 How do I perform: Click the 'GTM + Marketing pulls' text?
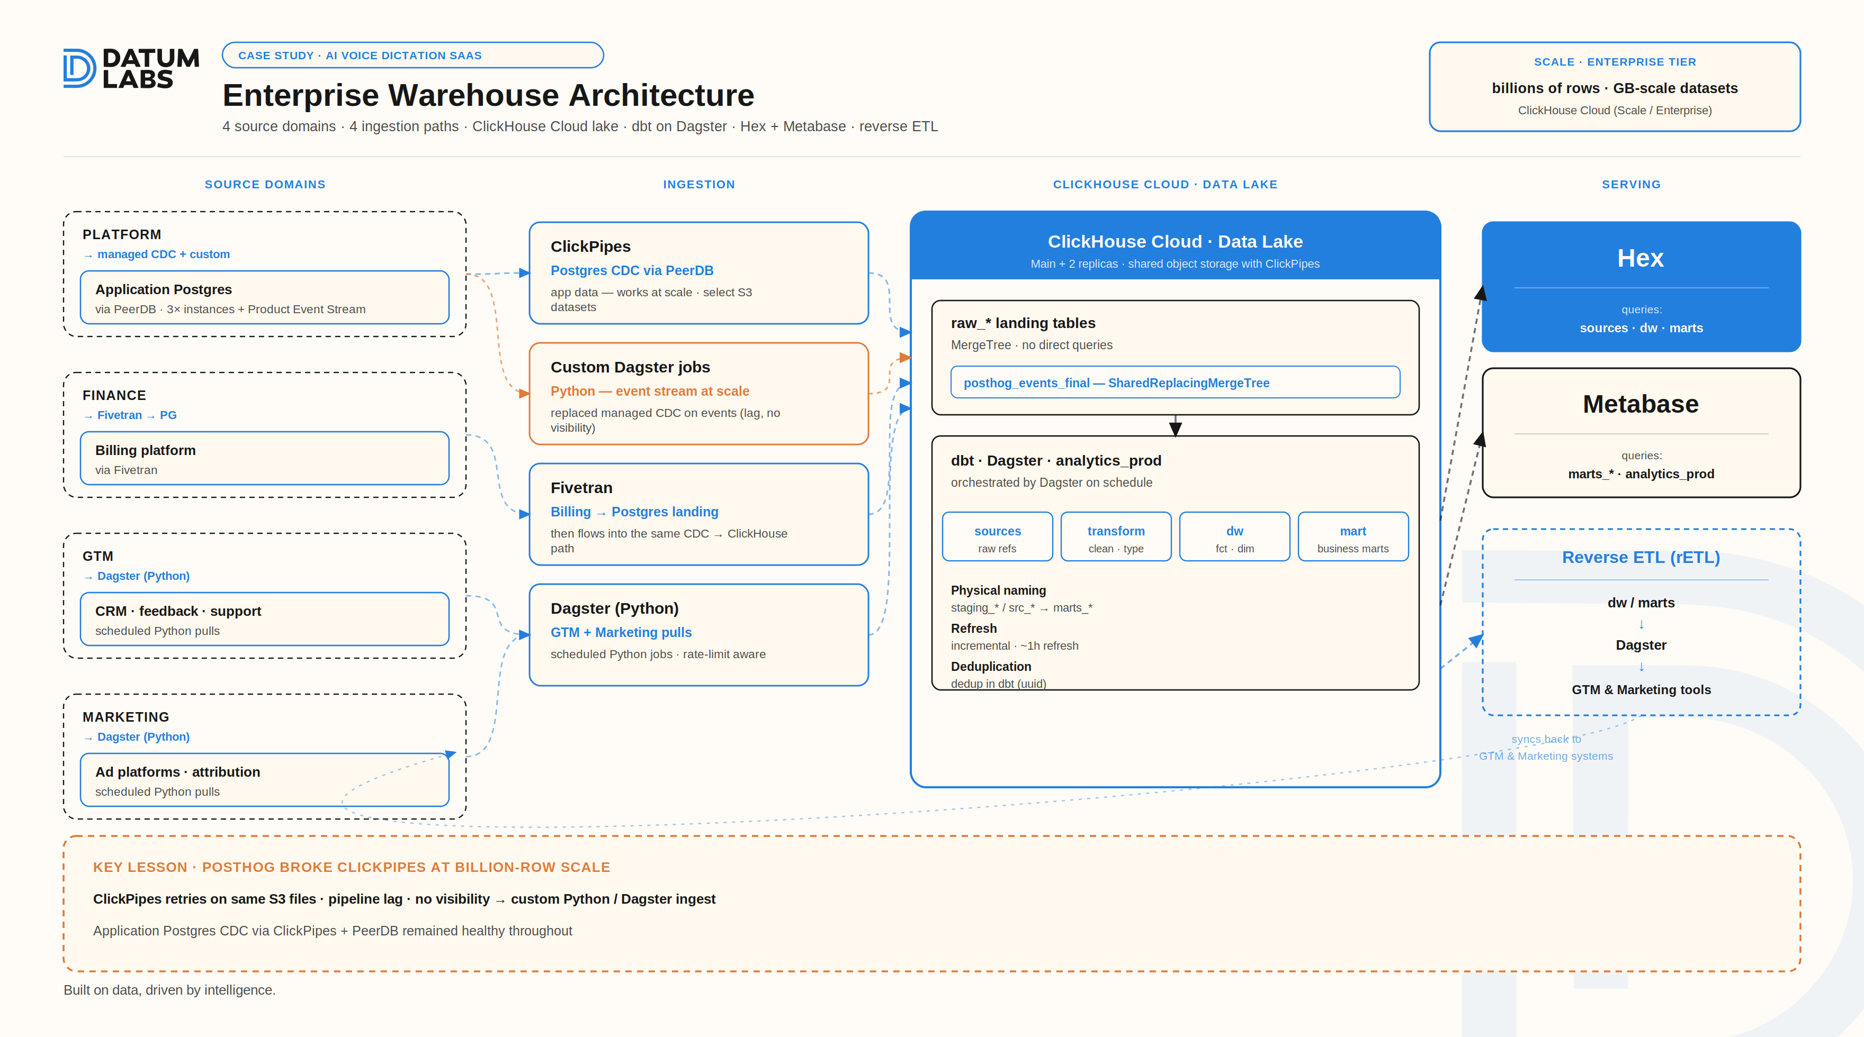(x=621, y=633)
